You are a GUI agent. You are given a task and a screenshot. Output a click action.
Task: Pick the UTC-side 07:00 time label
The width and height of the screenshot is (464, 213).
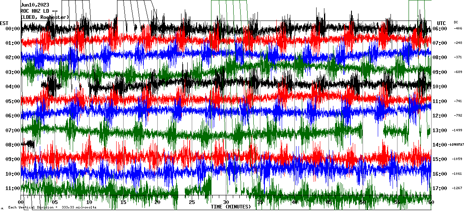(x=440, y=43)
